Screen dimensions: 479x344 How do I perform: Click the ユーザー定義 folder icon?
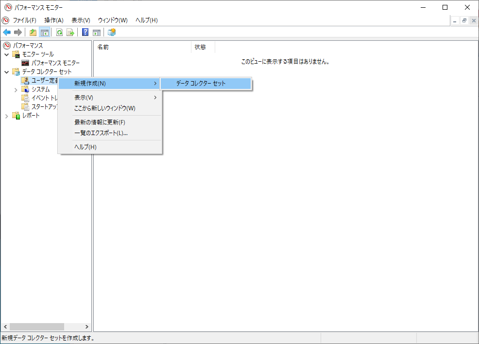(x=25, y=81)
